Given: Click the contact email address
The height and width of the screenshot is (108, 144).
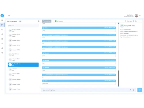Looking at the screenshot, I should [x=130, y=31].
